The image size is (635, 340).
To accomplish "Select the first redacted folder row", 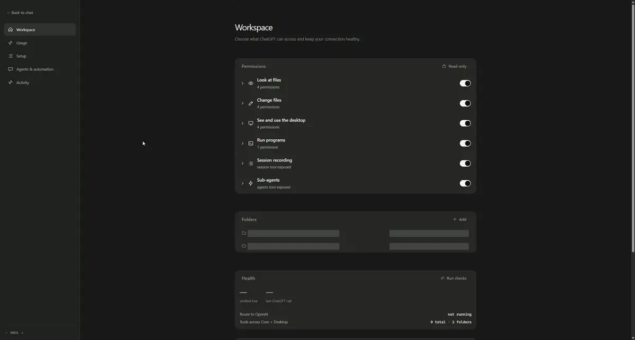I will click(356, 233).
